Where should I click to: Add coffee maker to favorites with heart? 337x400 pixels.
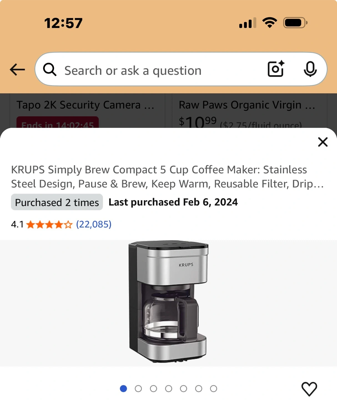click(309, 389)
